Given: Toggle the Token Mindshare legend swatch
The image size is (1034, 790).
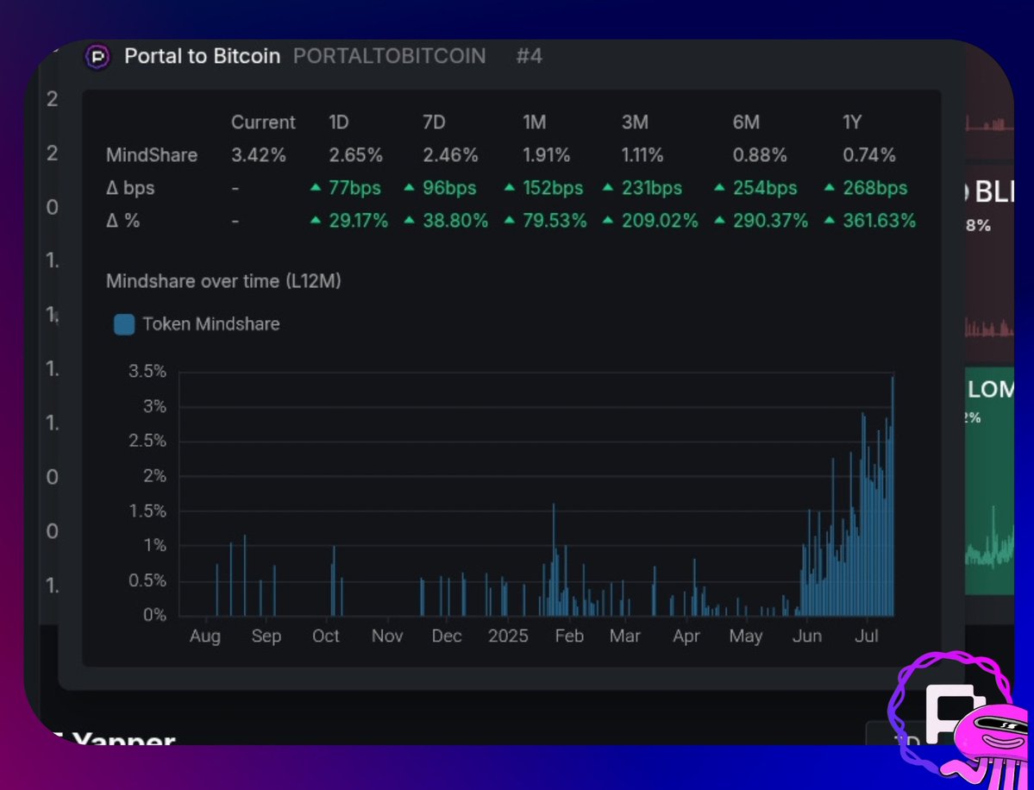Looking at the screenshot, I should point(124,324).
